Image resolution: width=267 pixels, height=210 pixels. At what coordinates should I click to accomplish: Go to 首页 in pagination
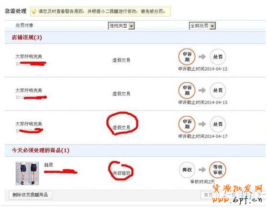[208, 195]
